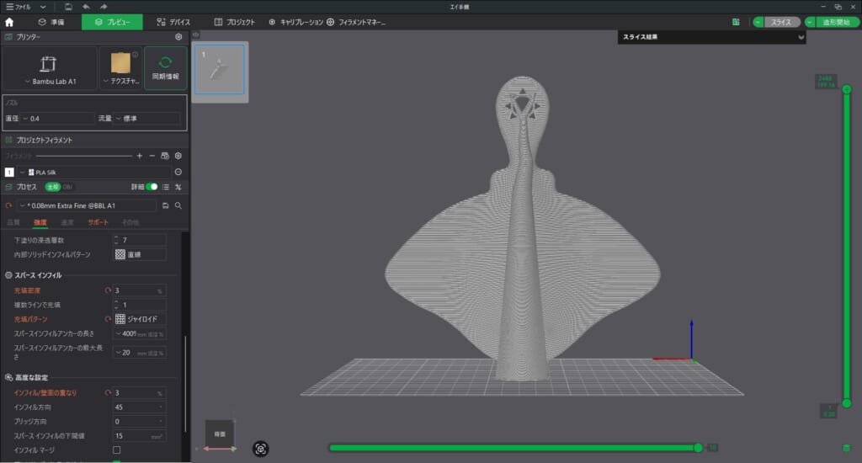Open the nozzle 直径 0.4 dropdown
Viewport: 862px width, 463px height.
(x=58, y=118)
